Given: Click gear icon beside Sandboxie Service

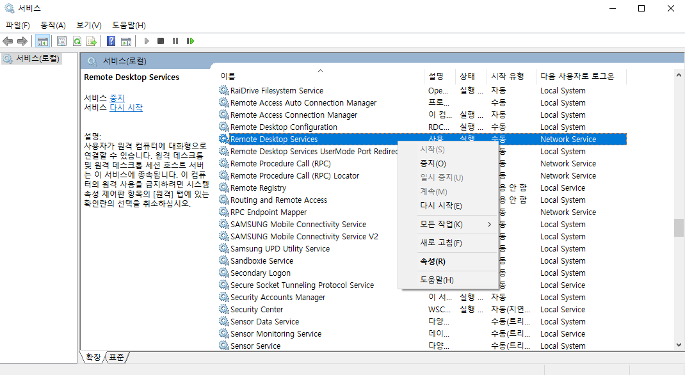Looking at the screenshot, I should [x=223, y=260].
